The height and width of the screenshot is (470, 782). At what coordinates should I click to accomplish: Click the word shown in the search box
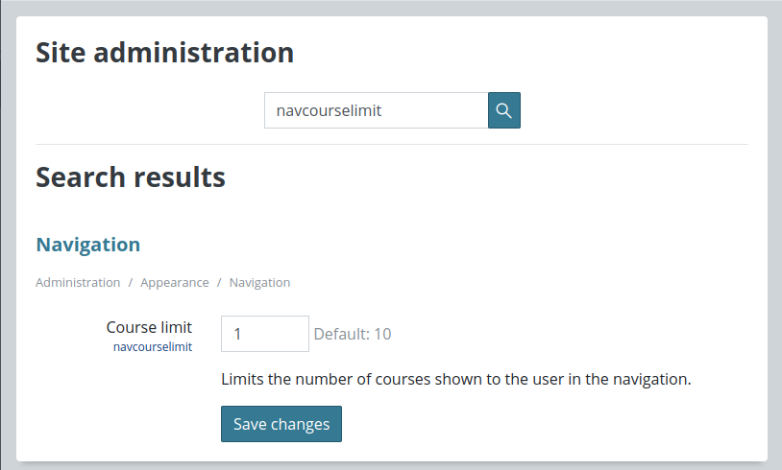click(x=329, y=110)
